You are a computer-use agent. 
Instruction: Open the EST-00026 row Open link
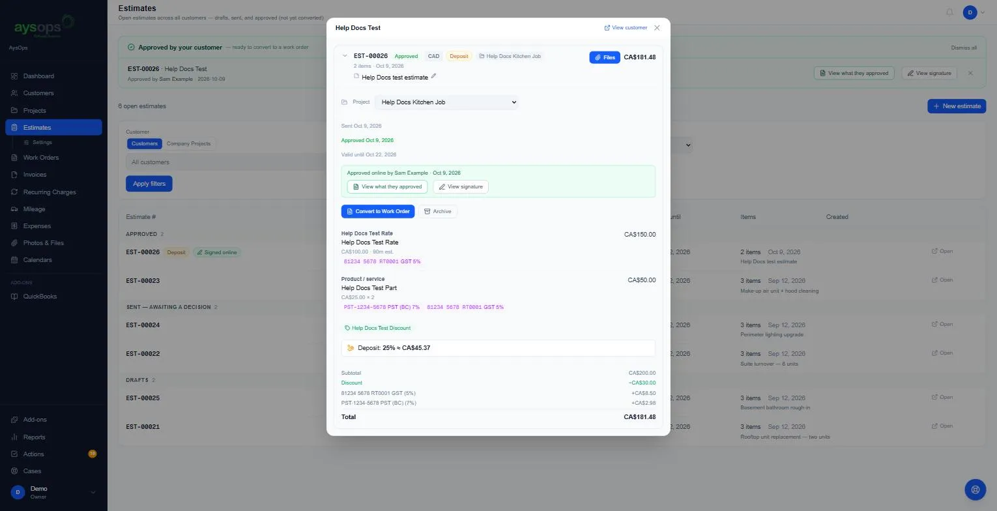point(942,252)
